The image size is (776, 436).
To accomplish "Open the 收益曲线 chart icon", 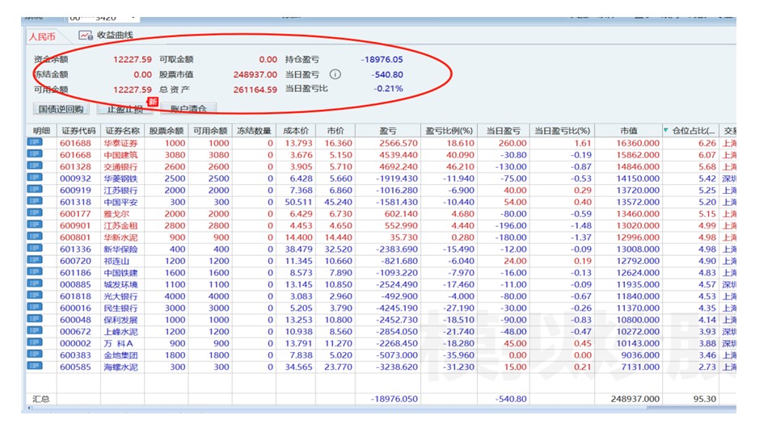I will coord(86,36).
